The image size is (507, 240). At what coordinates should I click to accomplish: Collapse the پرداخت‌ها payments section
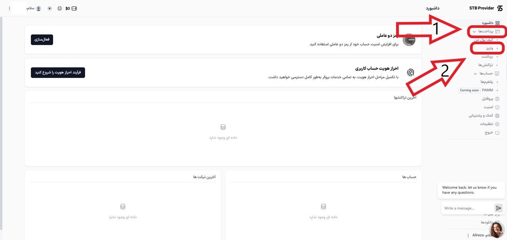[x=475, y=32]
